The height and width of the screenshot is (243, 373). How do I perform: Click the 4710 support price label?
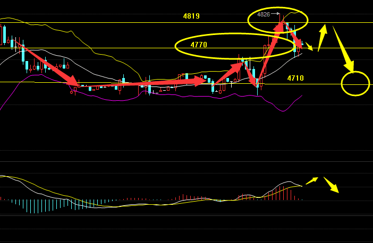pyautogui.click(x=295, y=79)
